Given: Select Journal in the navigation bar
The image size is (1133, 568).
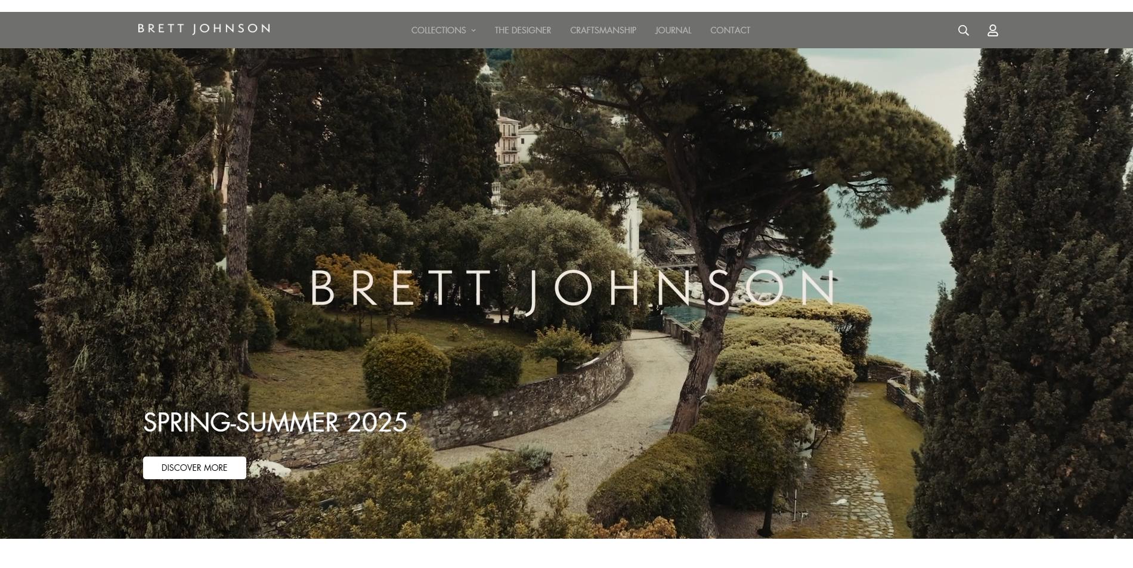Looking at the screenshot, I should pos(673,30).
